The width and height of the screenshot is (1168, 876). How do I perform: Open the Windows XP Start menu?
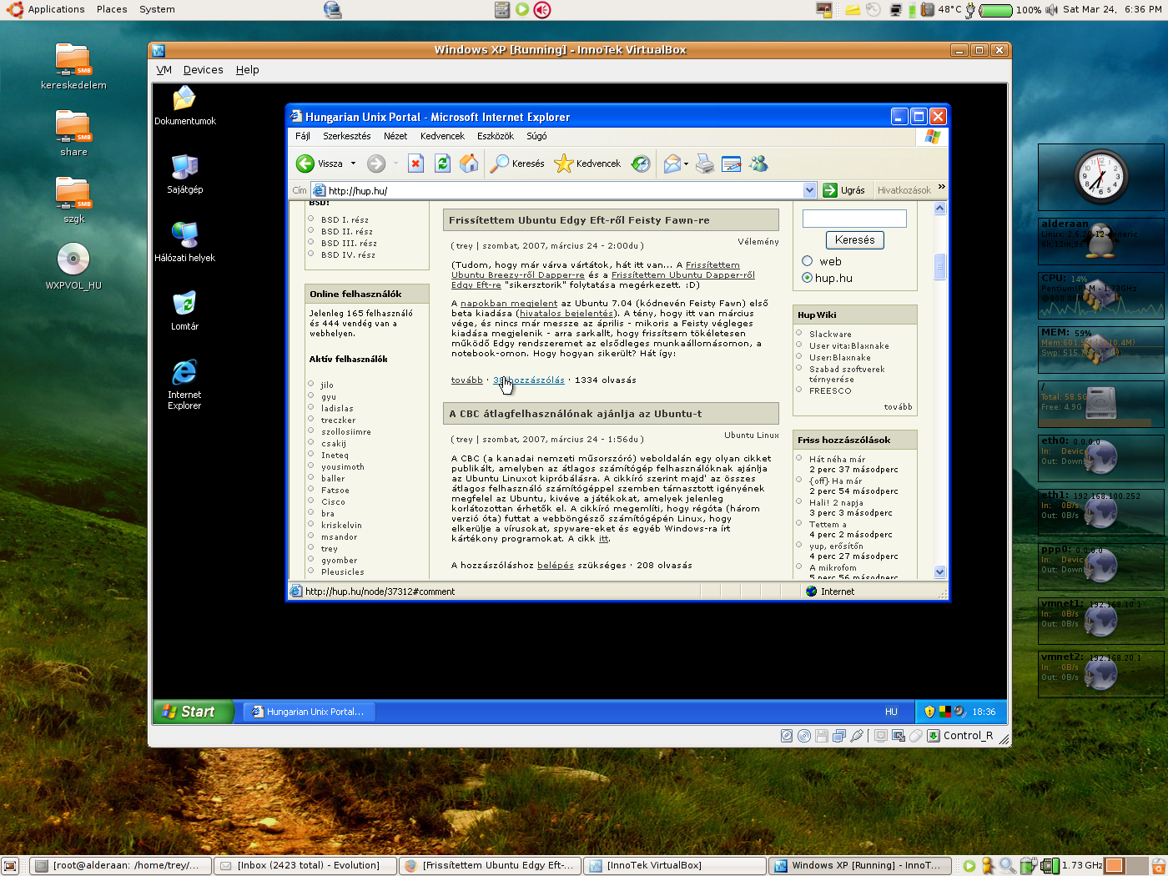(x=192, y=712)
